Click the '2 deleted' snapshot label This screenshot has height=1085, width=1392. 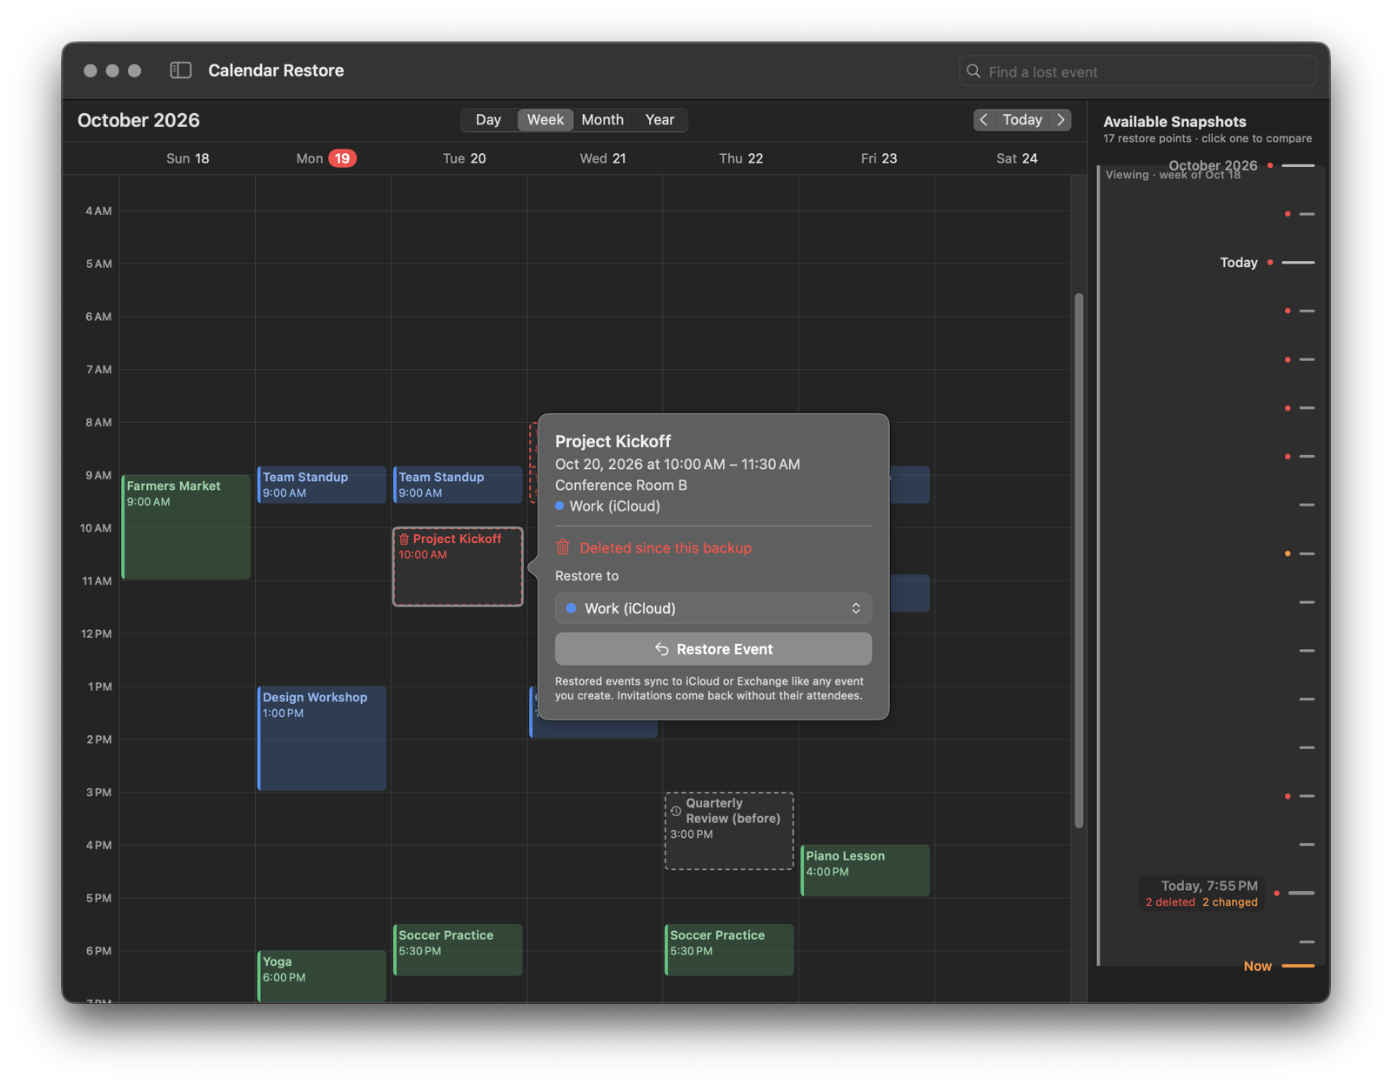pyautogui.click(x=1170, y=902)
